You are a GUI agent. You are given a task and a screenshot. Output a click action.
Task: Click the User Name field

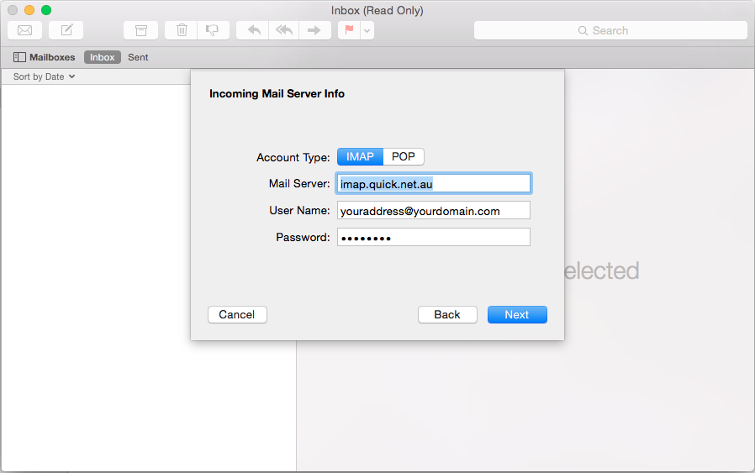point(434,210)
